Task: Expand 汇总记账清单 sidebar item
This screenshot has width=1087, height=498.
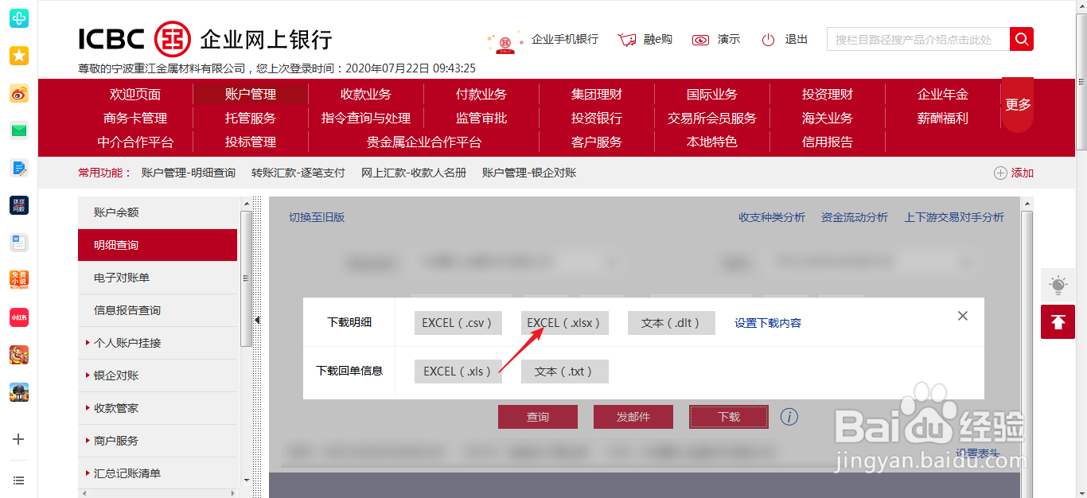Action: [x=158, y=473]
